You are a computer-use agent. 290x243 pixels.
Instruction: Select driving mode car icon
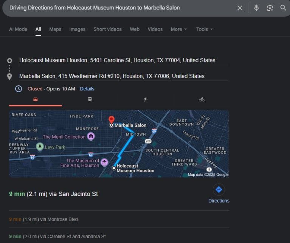[35, 99]
